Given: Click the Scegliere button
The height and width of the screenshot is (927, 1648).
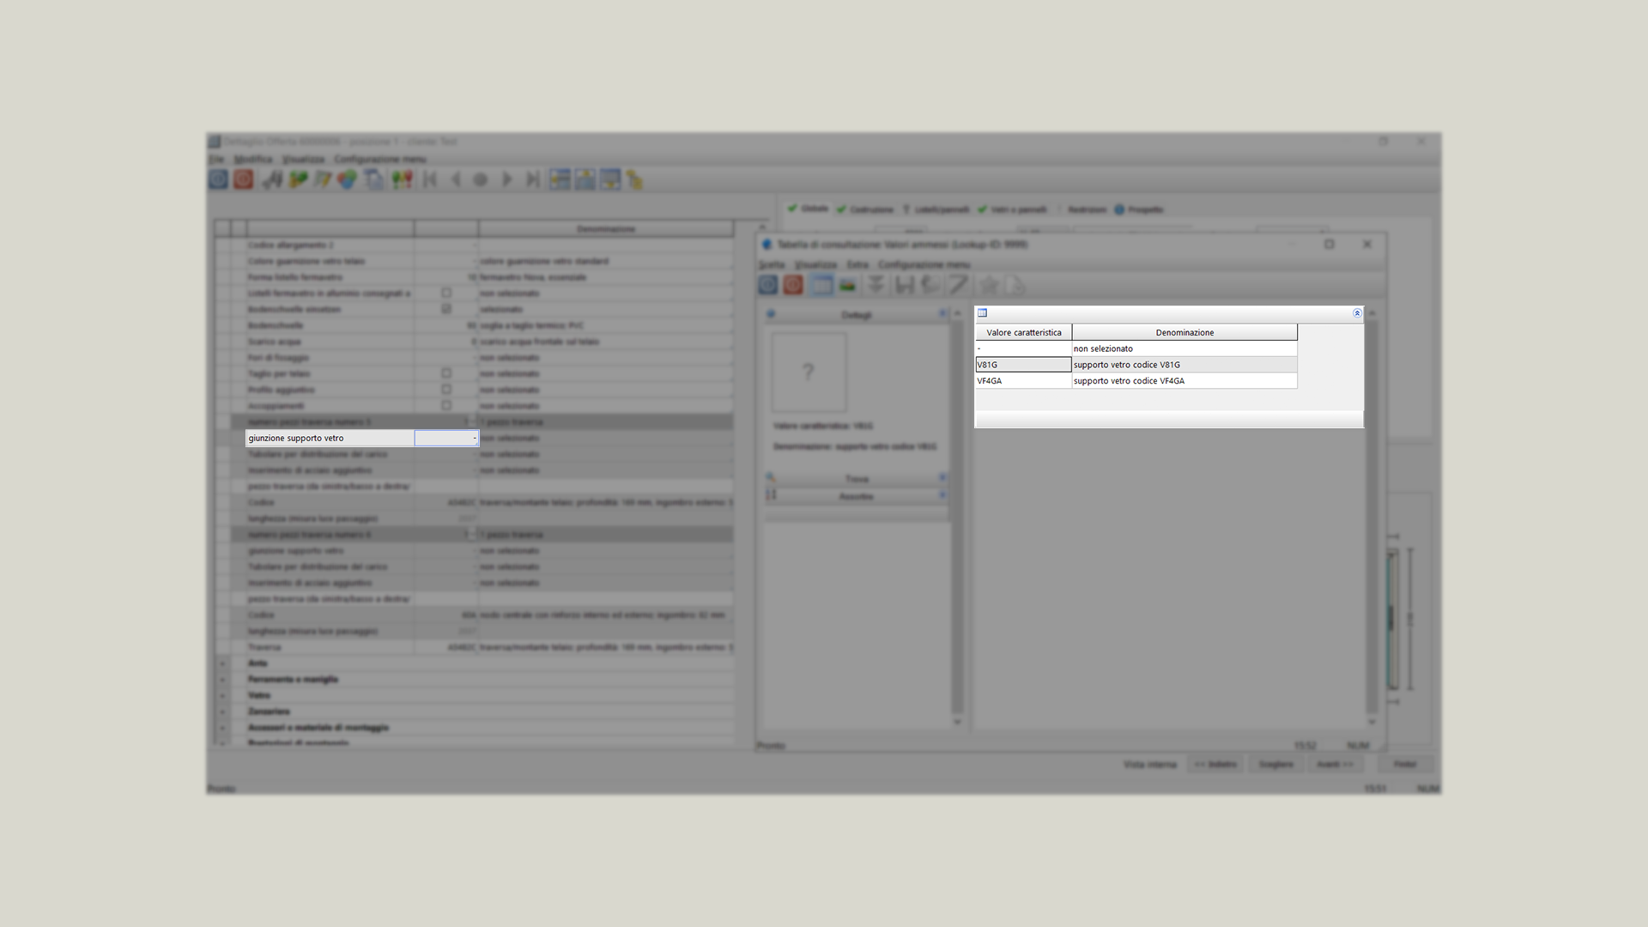Looking at the screenshot, I should click(1275, 764).
